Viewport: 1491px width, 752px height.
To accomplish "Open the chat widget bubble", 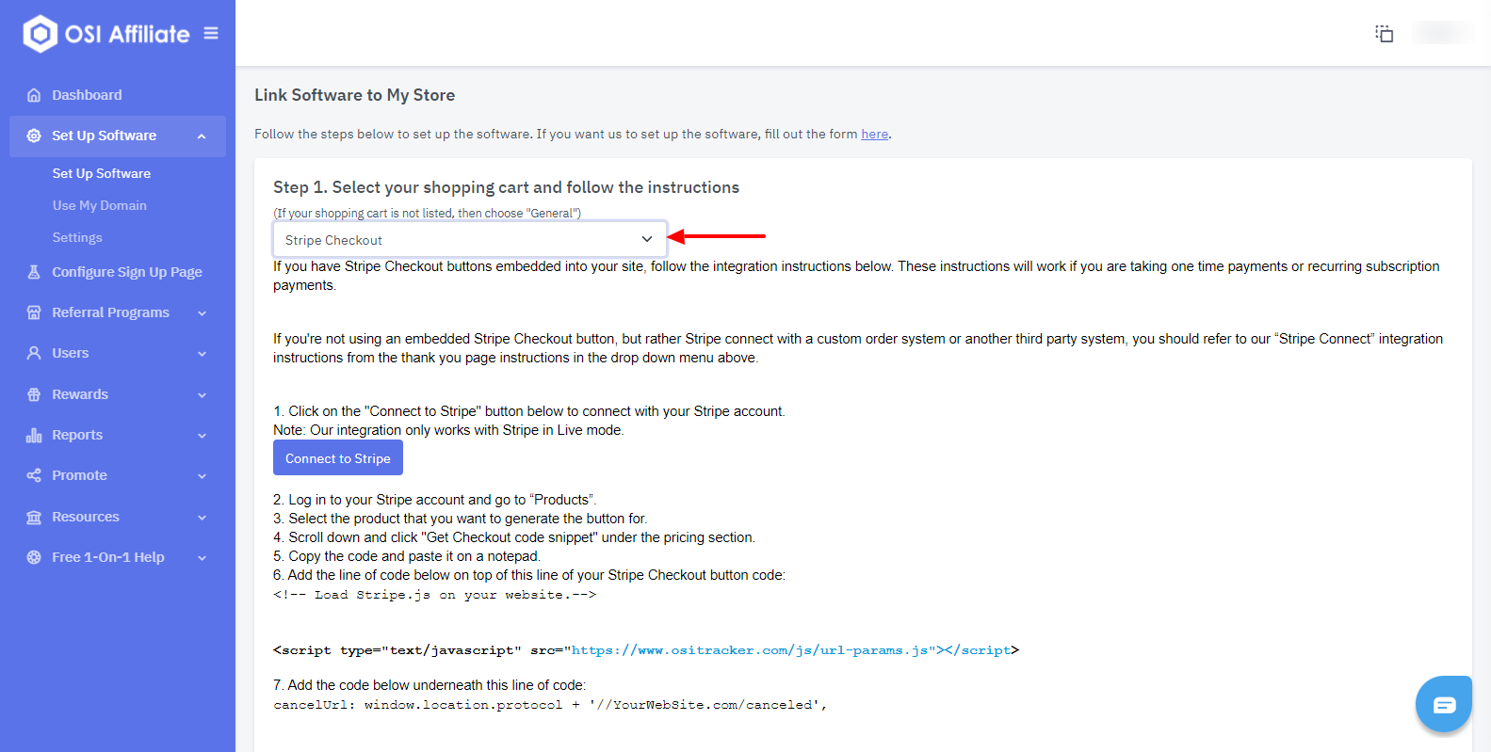I will [x=1444, y=704].
